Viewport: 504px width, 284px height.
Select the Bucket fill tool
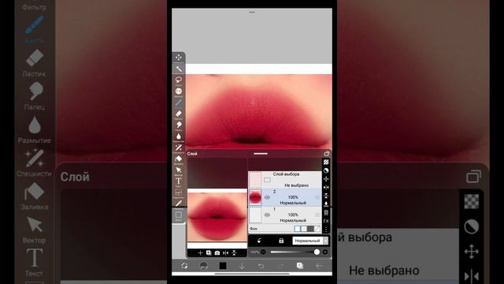pyautogui.click(x=179, y=159)
